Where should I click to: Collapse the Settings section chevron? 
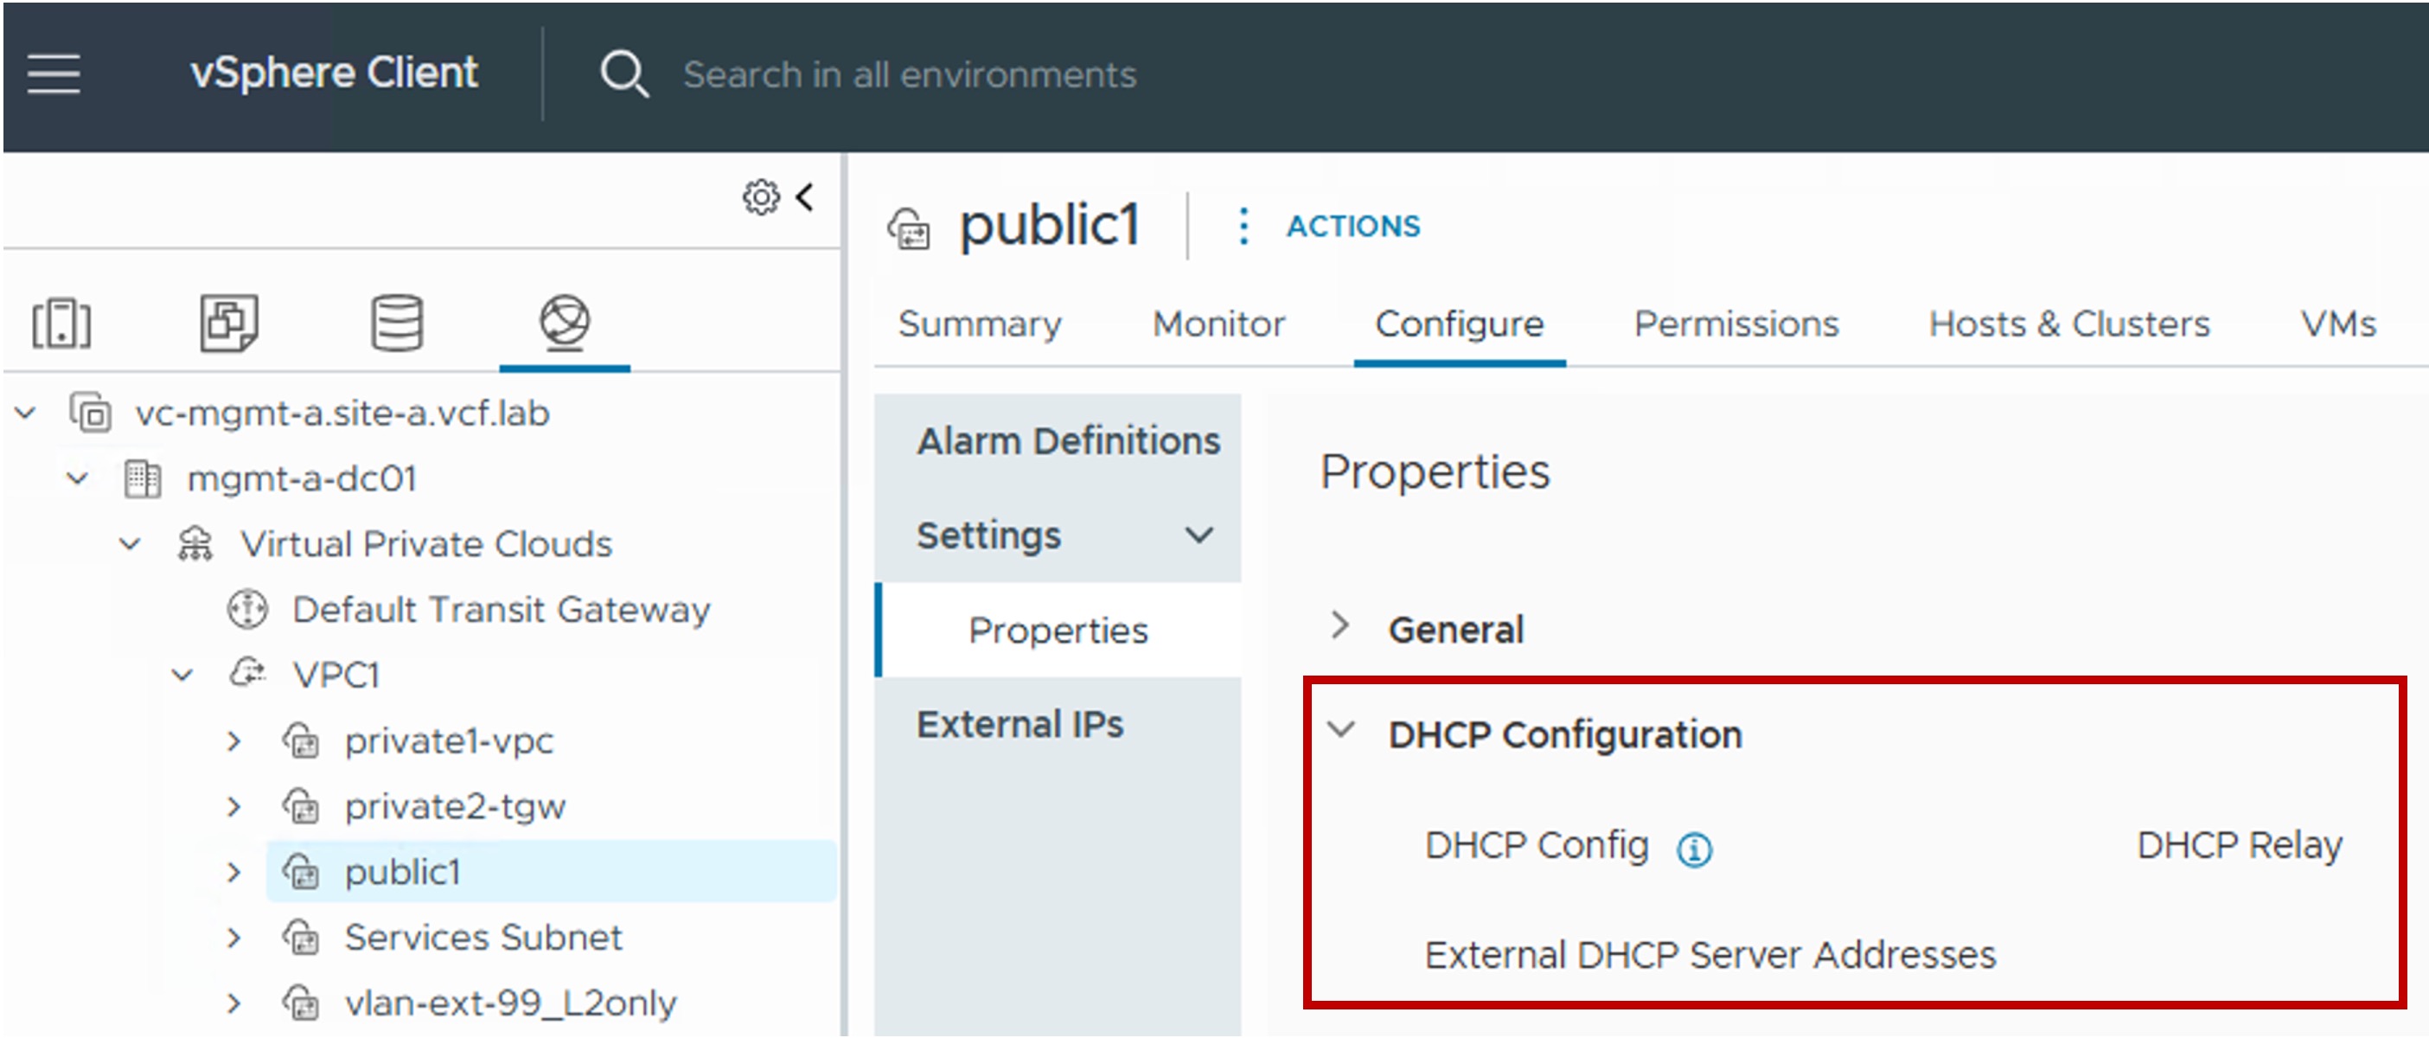pos(1199,536)
